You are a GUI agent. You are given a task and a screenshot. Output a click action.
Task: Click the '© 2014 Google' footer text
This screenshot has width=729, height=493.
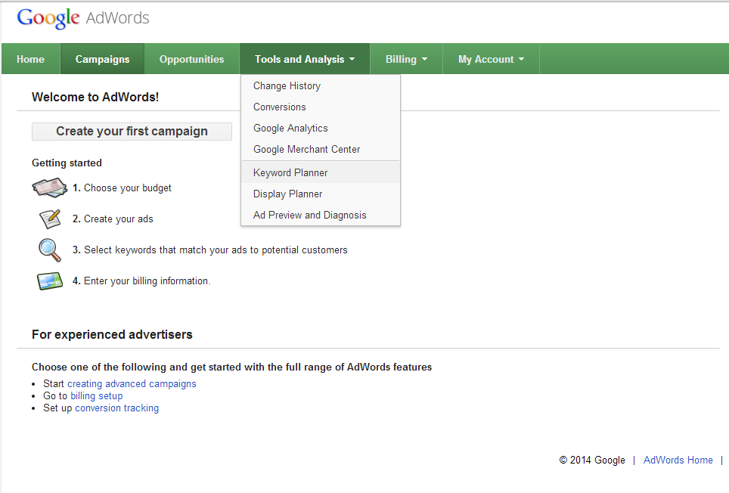tap(592, 460)
